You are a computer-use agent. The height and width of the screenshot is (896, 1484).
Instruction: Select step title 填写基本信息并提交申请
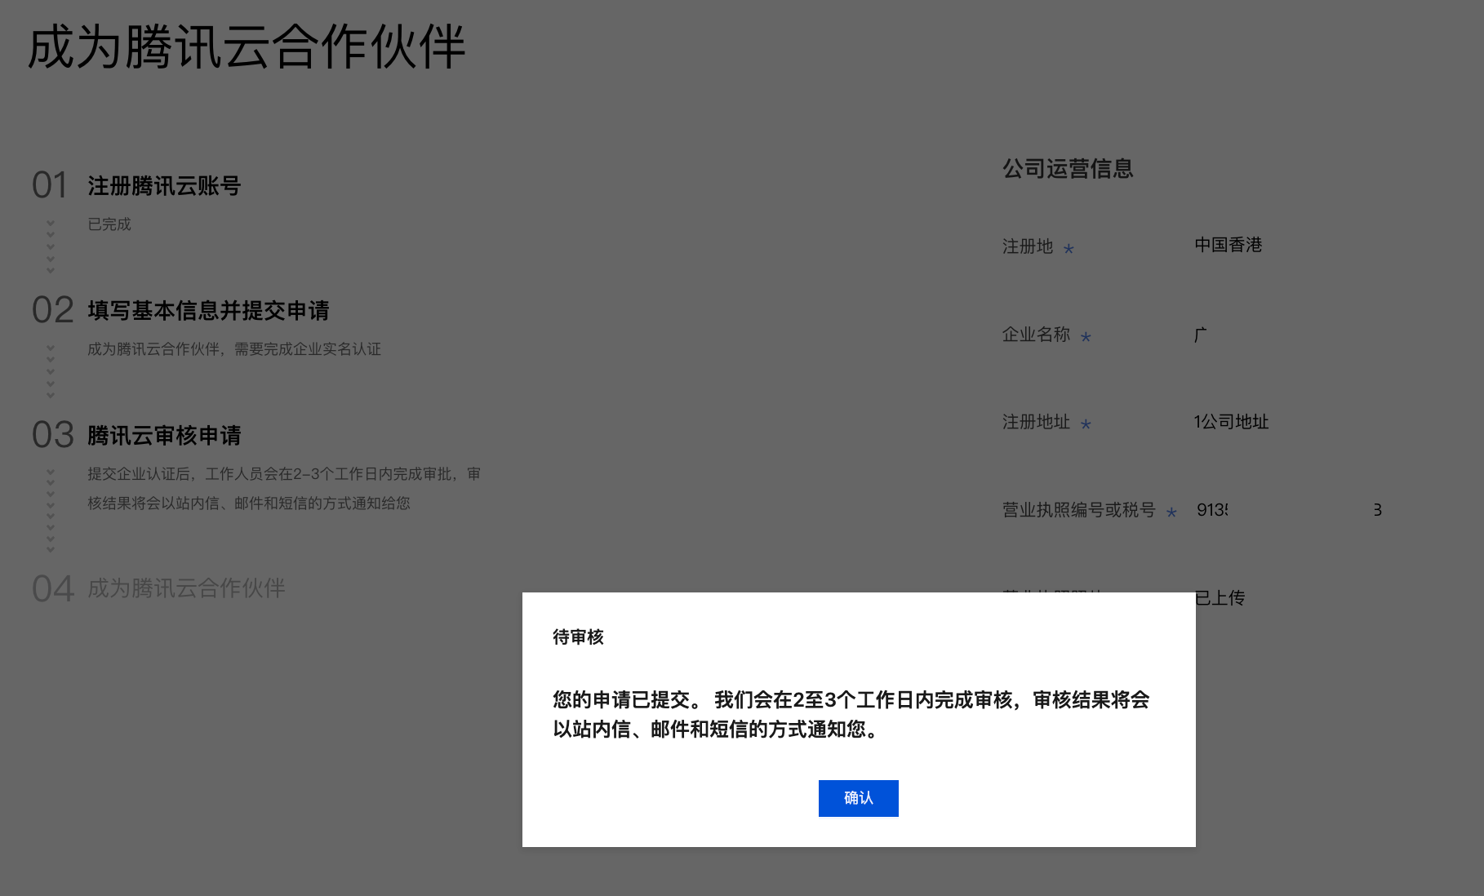tap(208, 311)
